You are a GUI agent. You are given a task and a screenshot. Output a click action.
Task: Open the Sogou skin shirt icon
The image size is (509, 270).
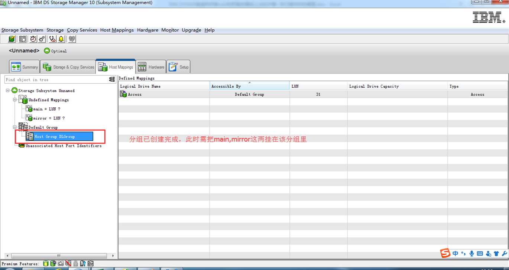click(x=496, y=254)
